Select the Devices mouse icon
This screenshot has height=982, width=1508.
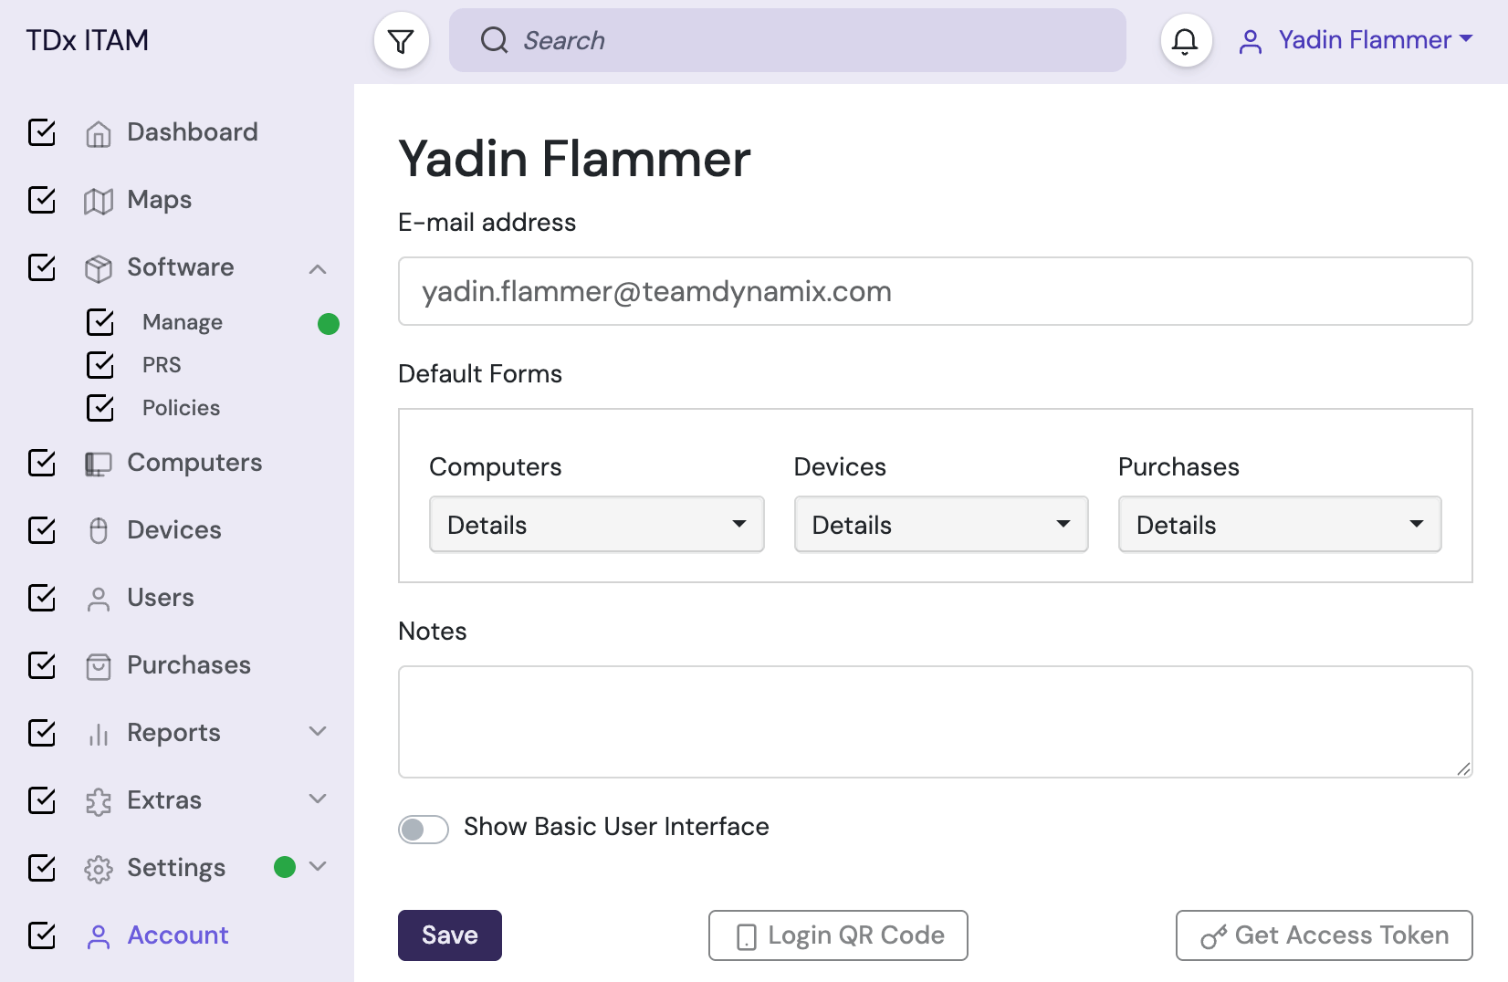click(99, 529)
